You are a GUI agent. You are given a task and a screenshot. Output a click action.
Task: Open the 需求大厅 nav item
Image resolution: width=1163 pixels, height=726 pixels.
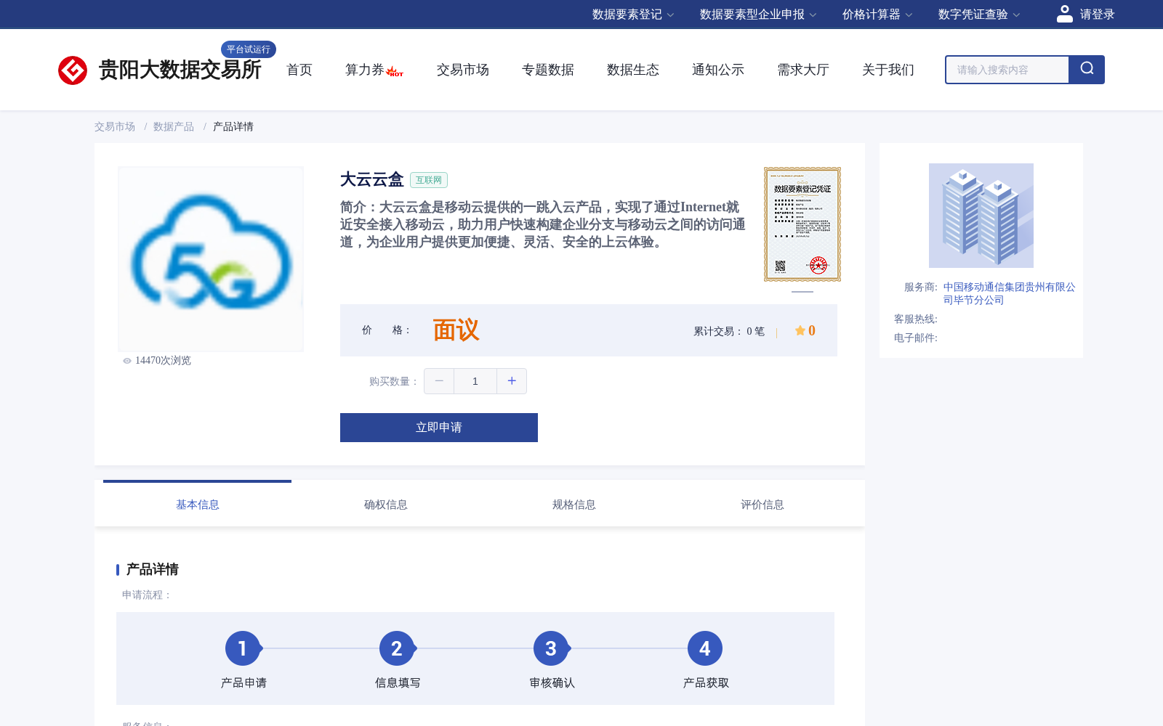pyautogui.click(x=803, y=70)
